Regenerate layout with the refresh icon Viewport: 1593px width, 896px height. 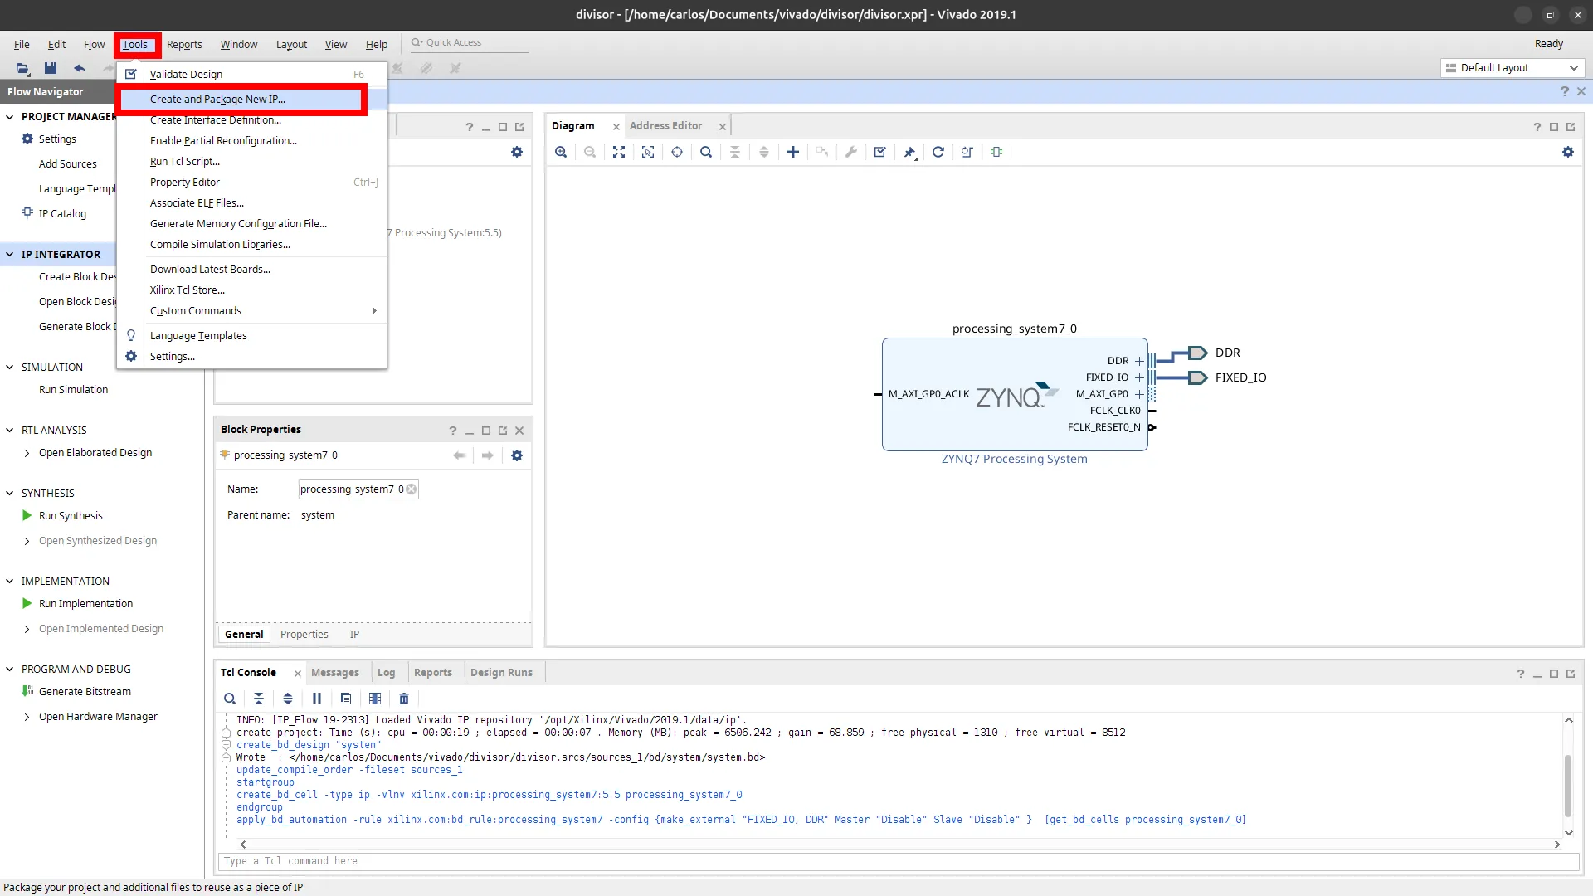click(x=938, y=152)
